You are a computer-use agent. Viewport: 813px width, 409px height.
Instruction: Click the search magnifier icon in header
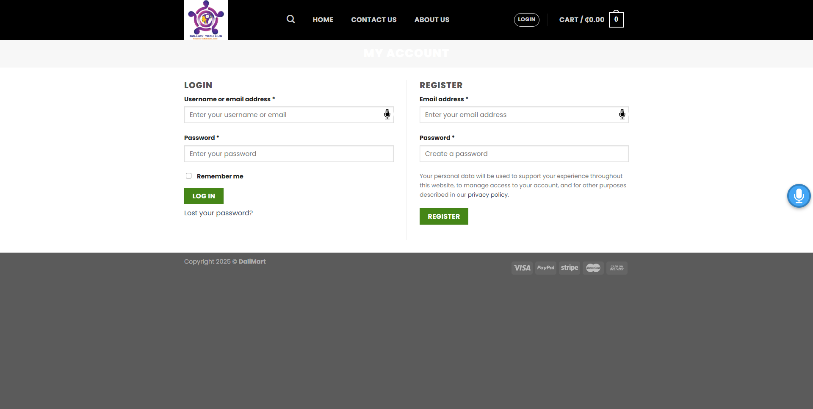(290, 19)
